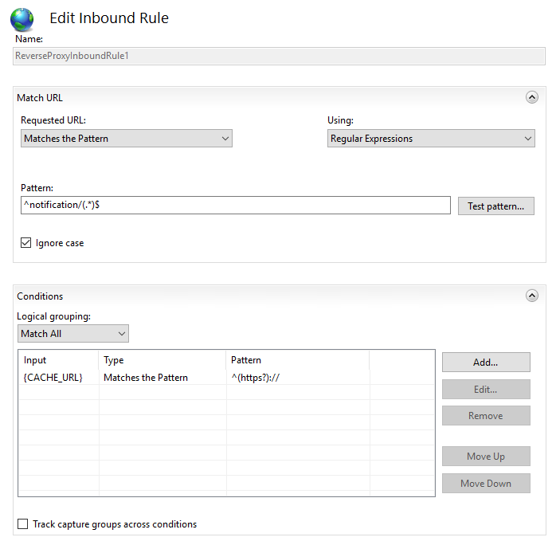Click the Input column header

(57, 360)
